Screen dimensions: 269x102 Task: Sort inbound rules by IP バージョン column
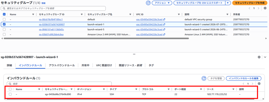[104, 89]
